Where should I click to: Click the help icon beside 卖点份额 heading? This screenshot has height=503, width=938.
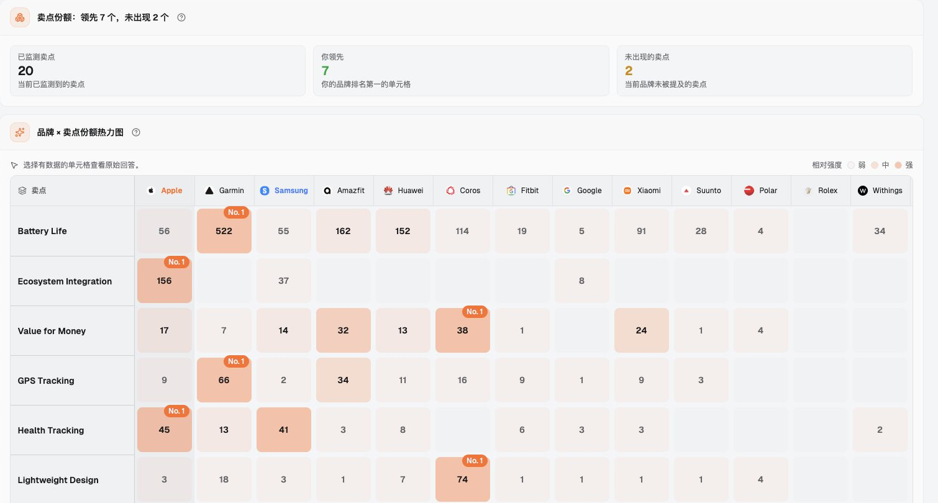[181, 17]
